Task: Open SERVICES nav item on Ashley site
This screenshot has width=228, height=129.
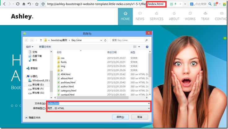Action: click(x=157, y=16)
